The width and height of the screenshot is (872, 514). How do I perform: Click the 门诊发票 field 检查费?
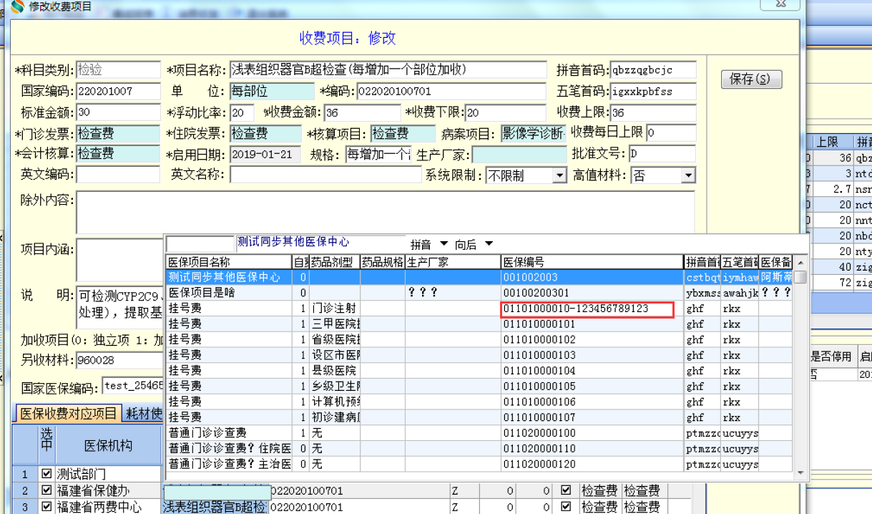pyautogui.click(x=118, y=133)
